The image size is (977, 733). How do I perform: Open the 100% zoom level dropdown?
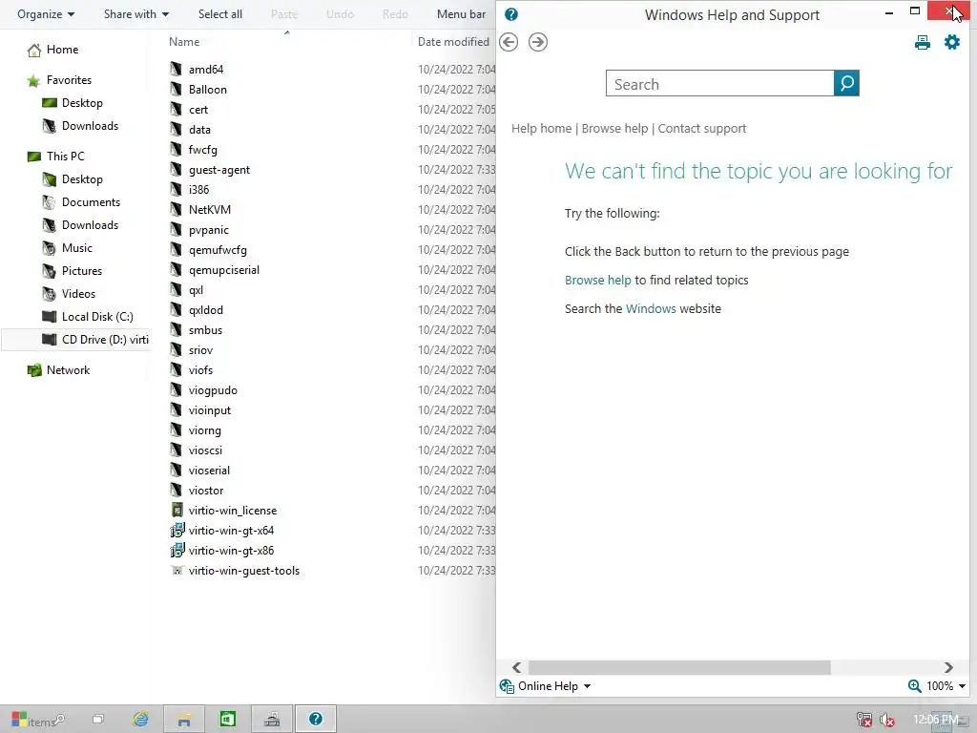(x=962, y=686)
